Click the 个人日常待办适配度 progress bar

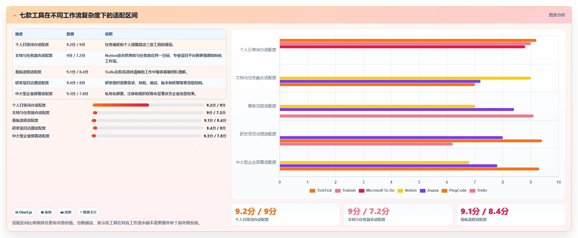pyautogui.click(x=148, y=105)
